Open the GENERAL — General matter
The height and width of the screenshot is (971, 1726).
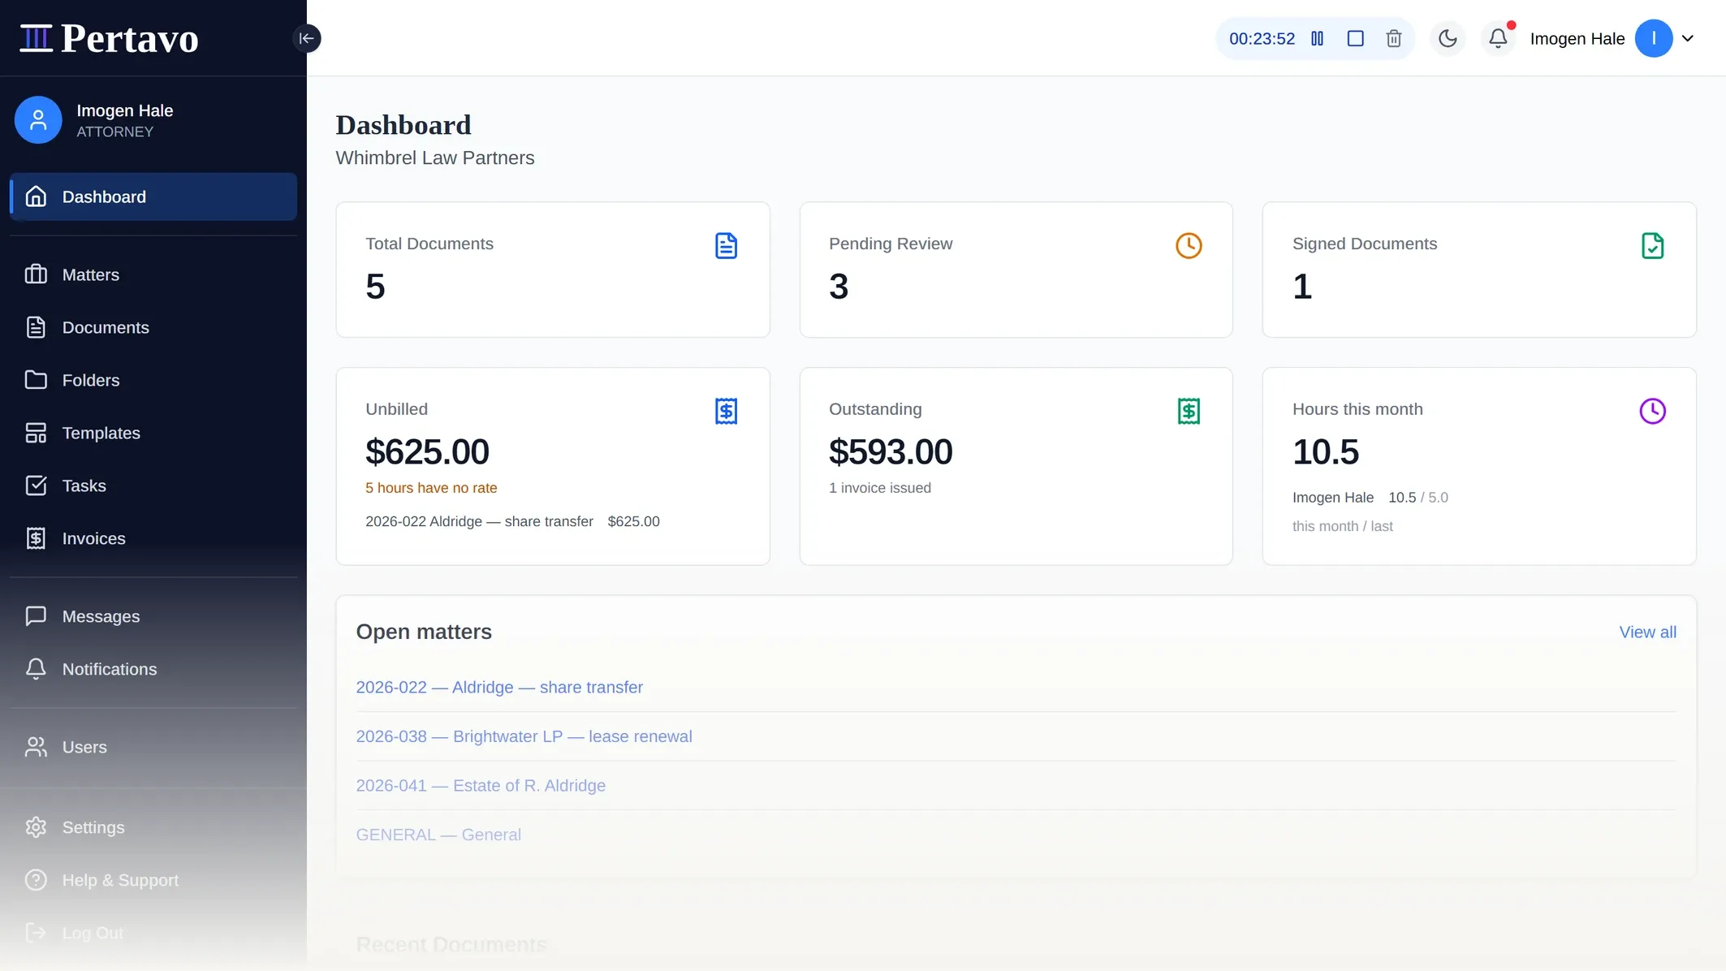[x=438, y=835]
